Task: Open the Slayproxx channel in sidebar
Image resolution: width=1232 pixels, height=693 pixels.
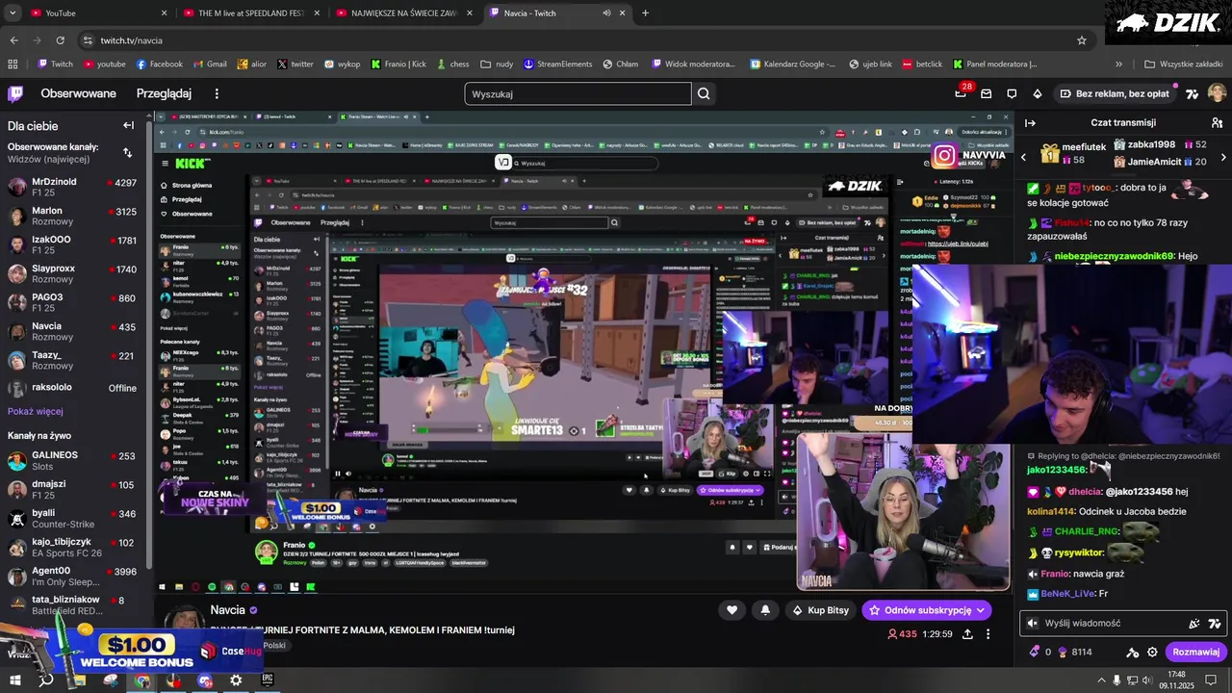Action: pyautogui.click(x=72, y=274)
